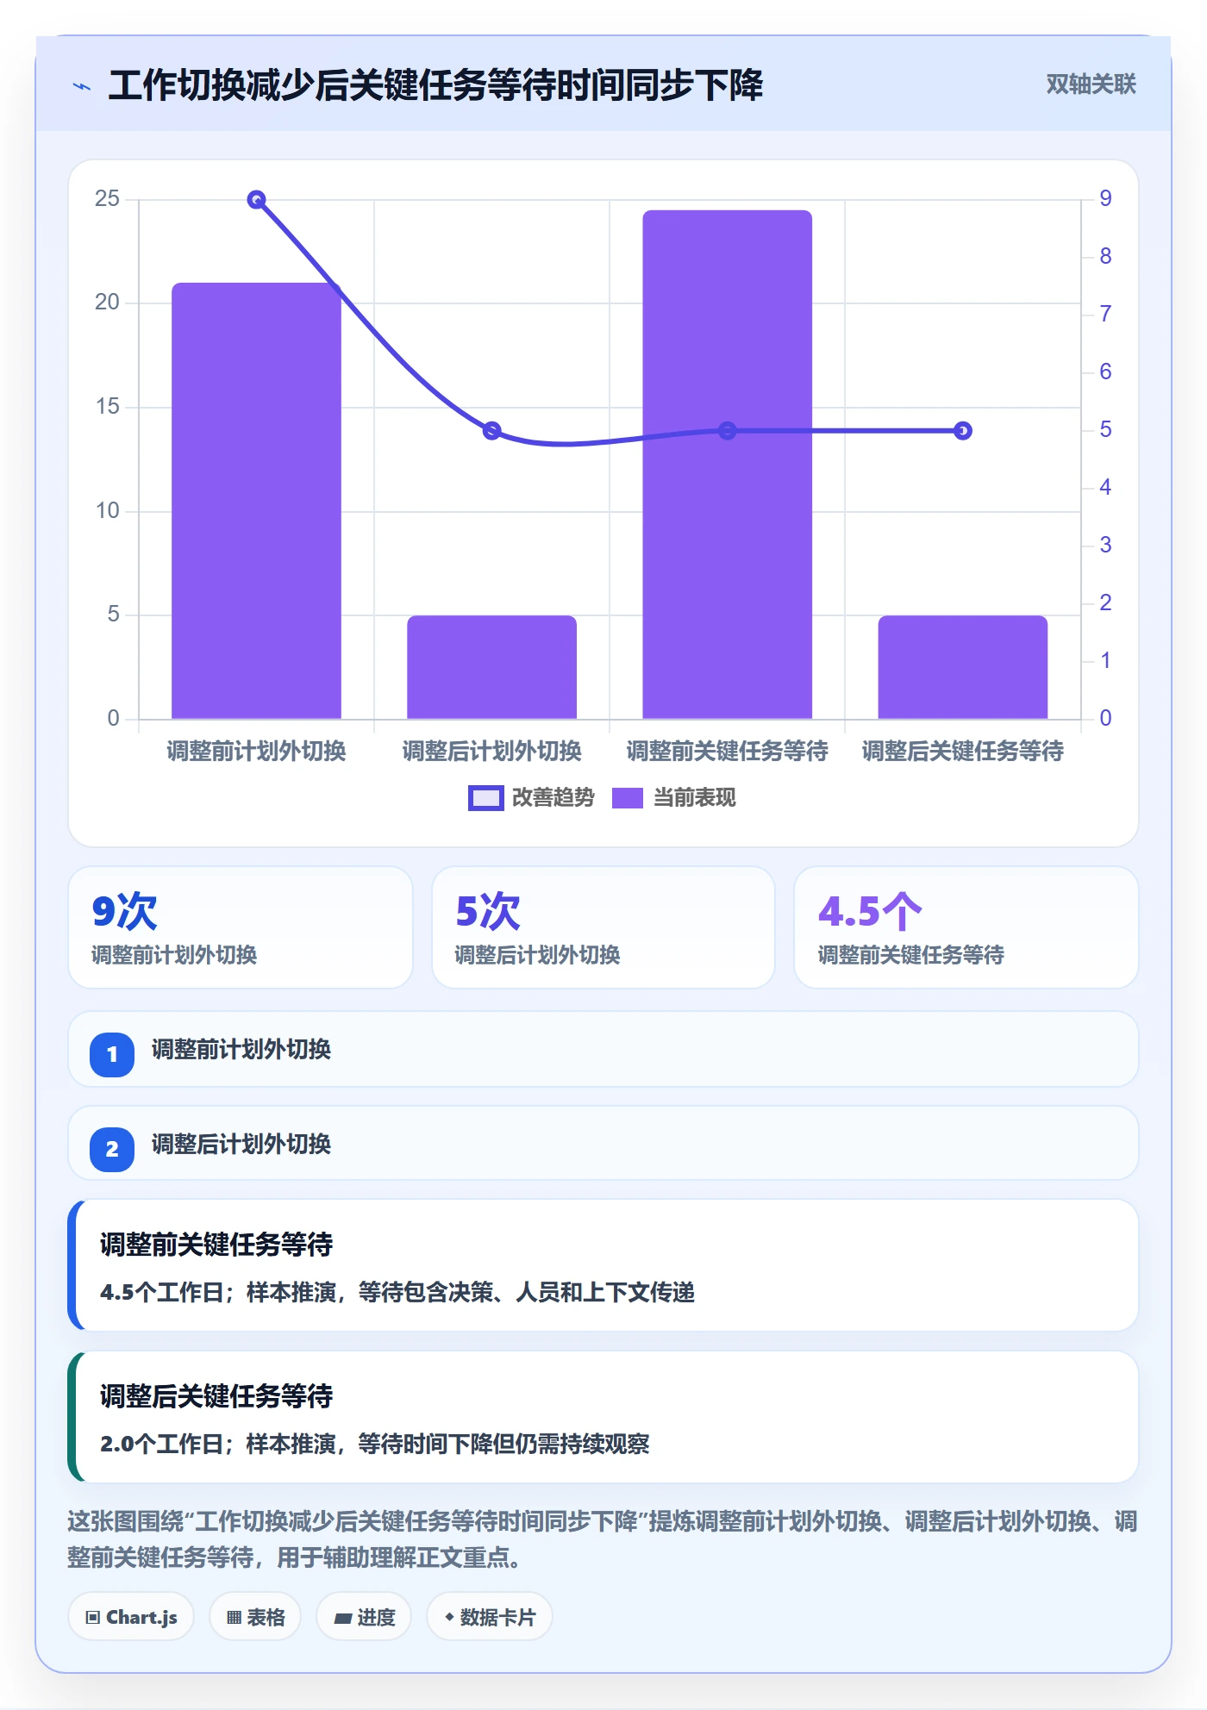
Task: Open the 5次 data card
Action: pos(603,927)
